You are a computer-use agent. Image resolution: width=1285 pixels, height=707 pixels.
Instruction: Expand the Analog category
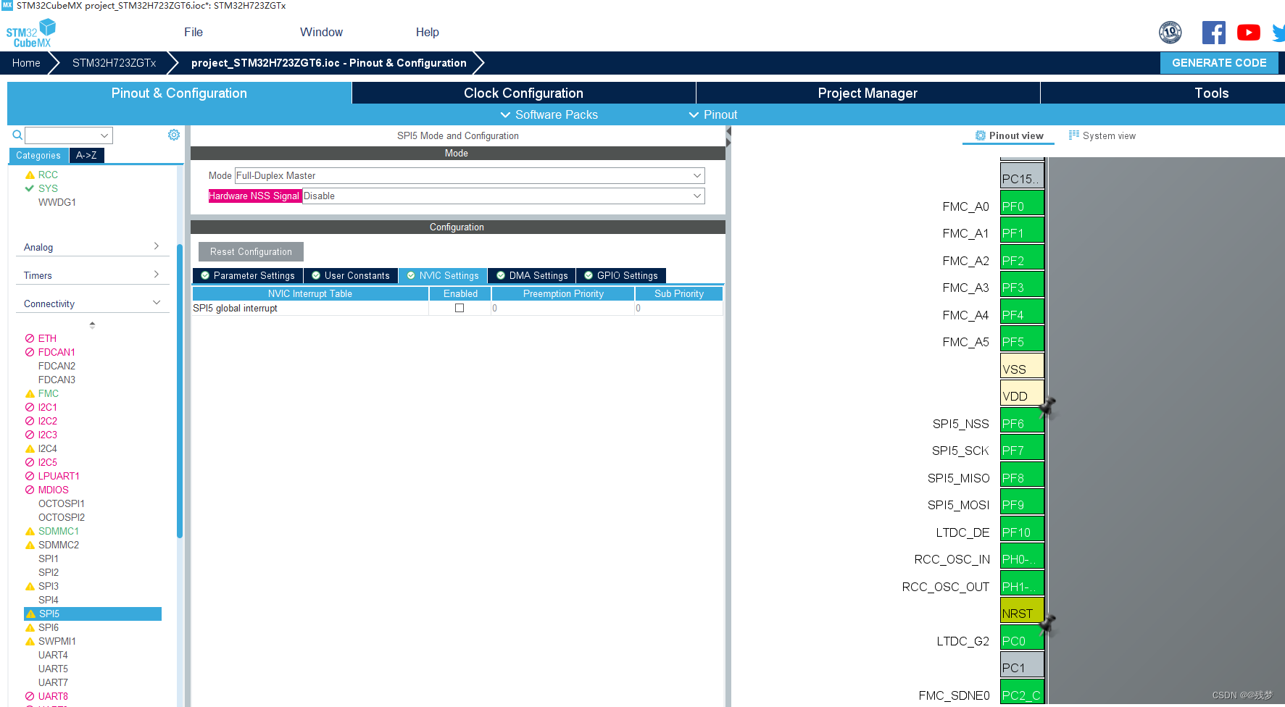click(92, 247)
